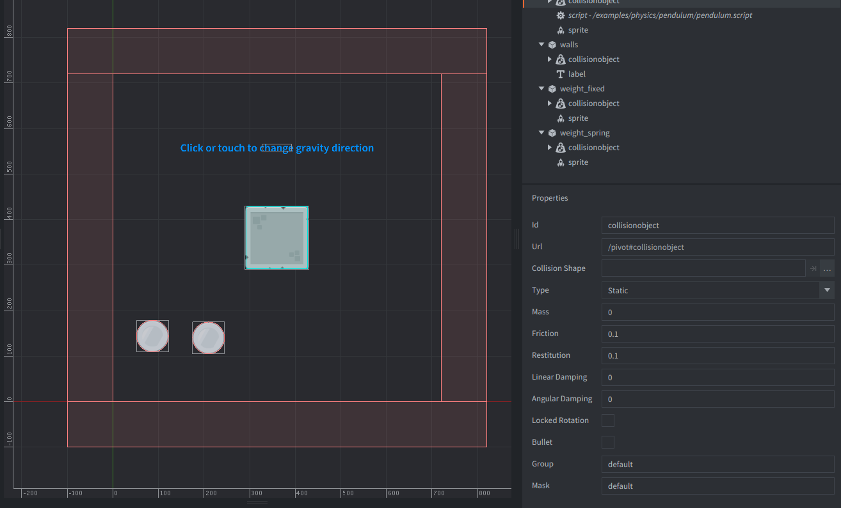841x508 pixels.
Task: Select the square pivot sprite in the scene
Action: (277, 238)
